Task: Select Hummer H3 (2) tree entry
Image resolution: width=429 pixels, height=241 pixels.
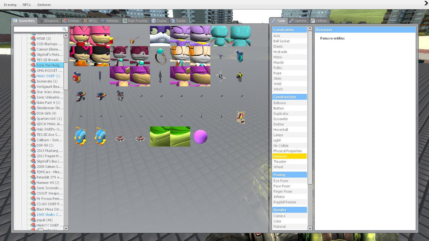Action: tap(48, 182)
